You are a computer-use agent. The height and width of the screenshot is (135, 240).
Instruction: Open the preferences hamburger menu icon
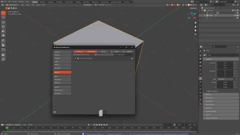click(55, 112)
